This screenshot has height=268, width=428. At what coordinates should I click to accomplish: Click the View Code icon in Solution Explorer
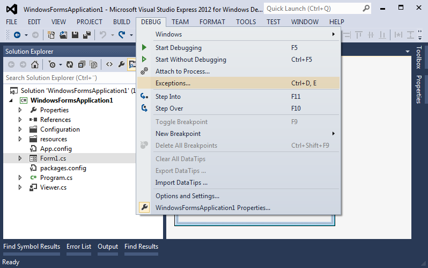(x=109, y=64)
